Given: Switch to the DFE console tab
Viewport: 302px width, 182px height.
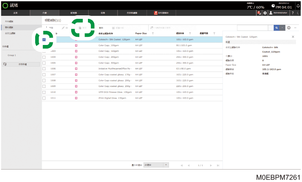Looking at the screenshot, I should (x=161, y=13).
